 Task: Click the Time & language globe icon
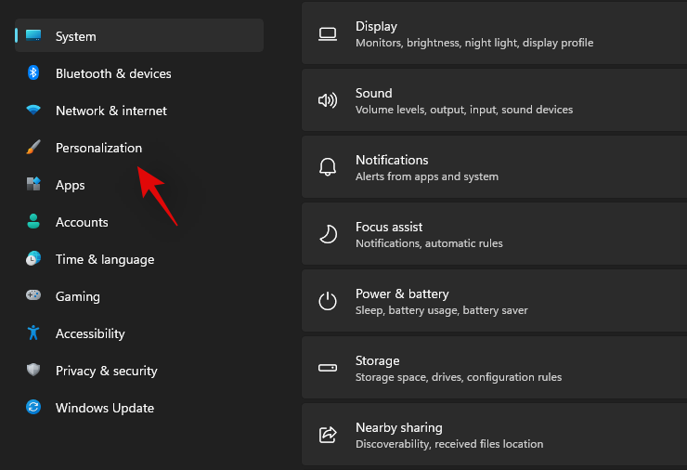pyautogui.click(x=33, y=259)
